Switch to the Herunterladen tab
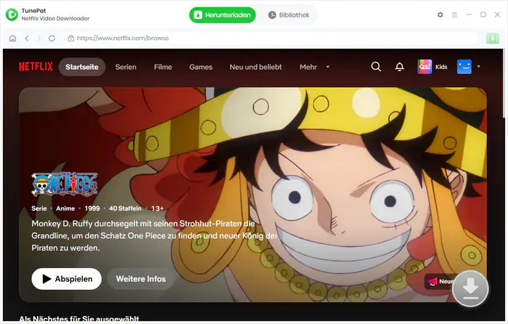Image resolution: width=508 pixels, height=324 pixels. pos(222,15)
